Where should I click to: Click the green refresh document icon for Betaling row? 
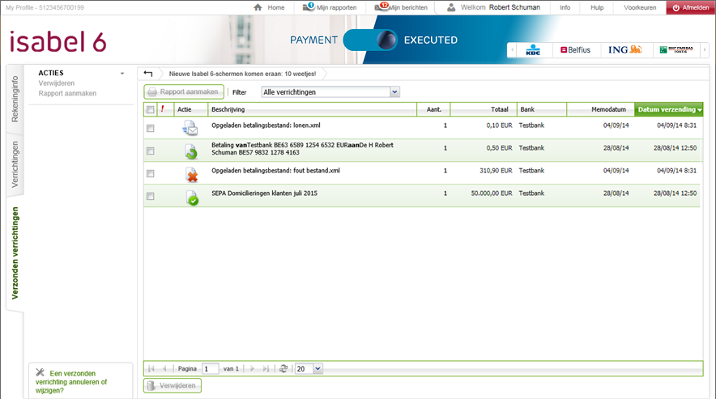coord(191,151)
